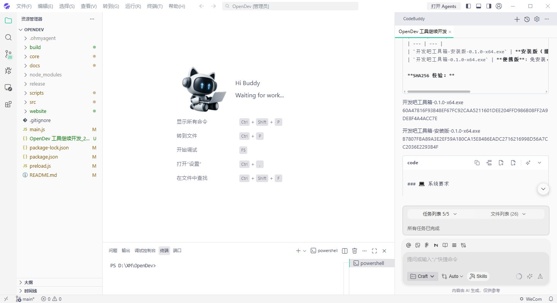The height and width of the screenshot is (303, 557).
Task: Open the 文件(F) menu
Action: pyautogui.click(x=24, y=6)
